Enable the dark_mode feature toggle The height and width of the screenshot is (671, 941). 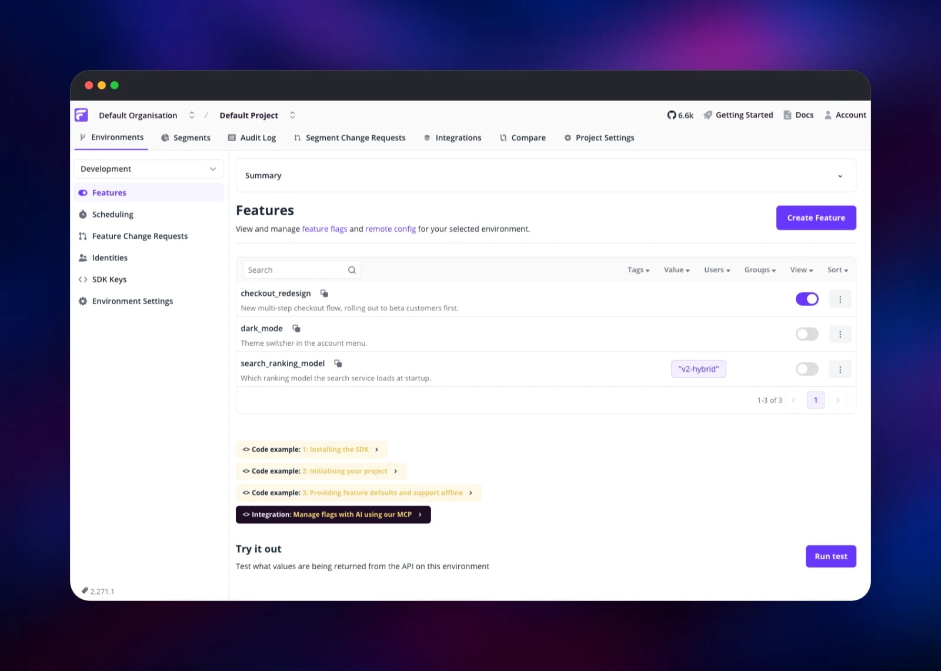tap(807, 335)
